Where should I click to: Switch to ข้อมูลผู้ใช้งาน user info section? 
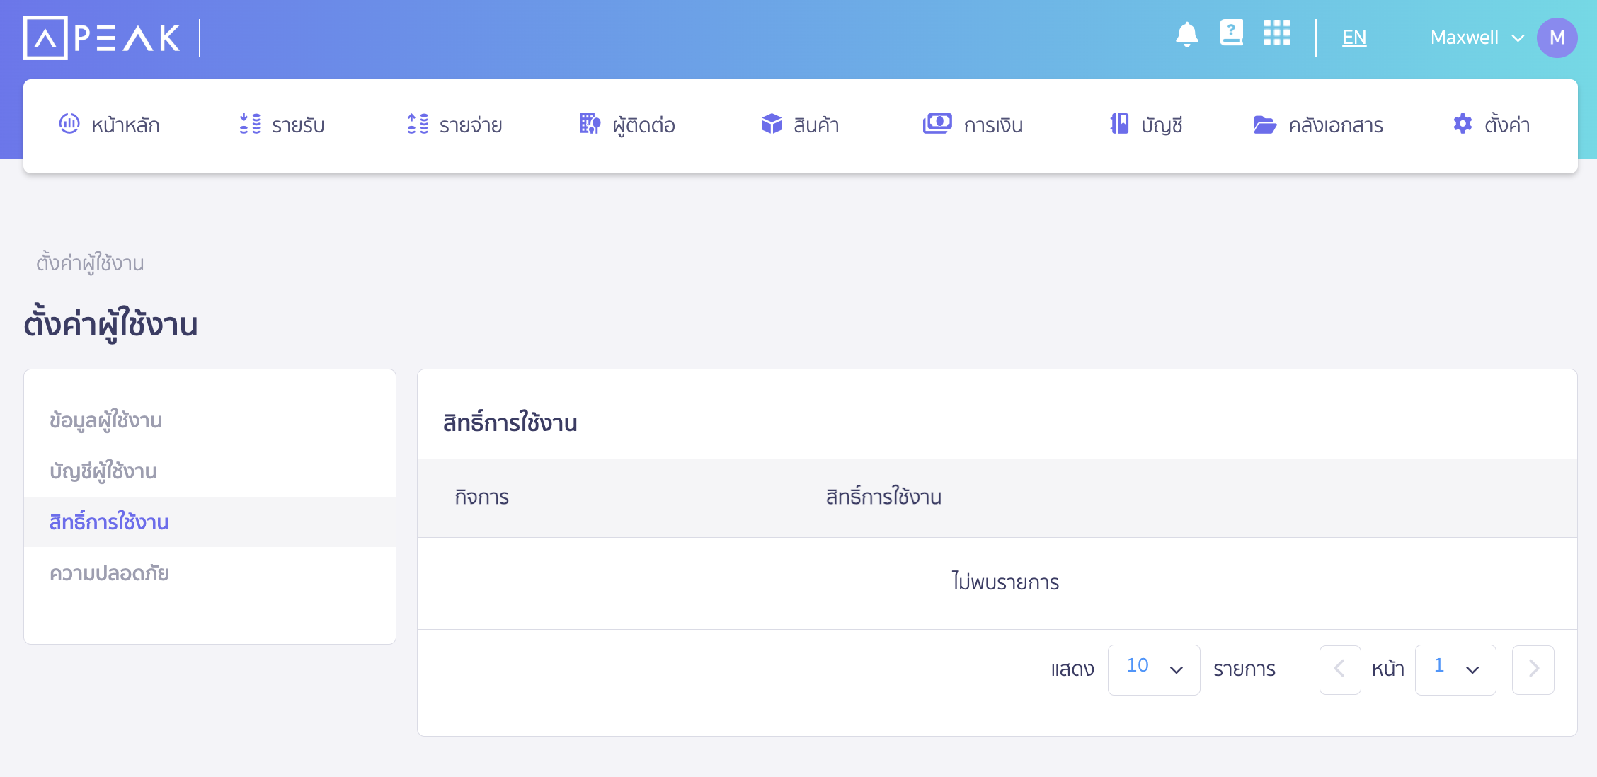pos(106,420)
